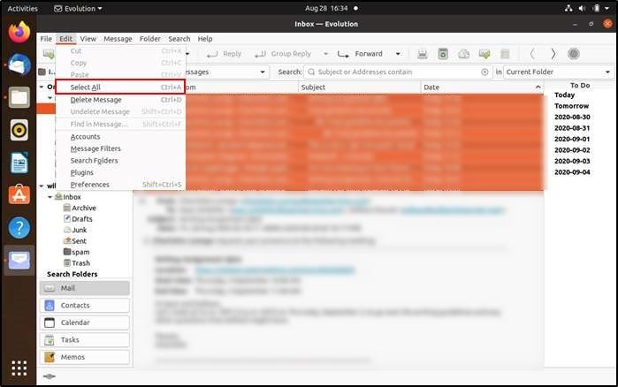Screen dimensions: 618x387
Task: Select the Drafts folder
Action: [x=78, y=219]
